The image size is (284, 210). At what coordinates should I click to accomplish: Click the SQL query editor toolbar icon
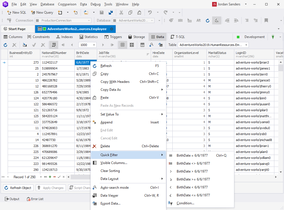(216, 20)
